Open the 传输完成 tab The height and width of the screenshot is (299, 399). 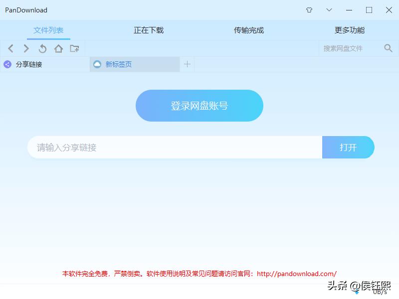pos(248,30)
